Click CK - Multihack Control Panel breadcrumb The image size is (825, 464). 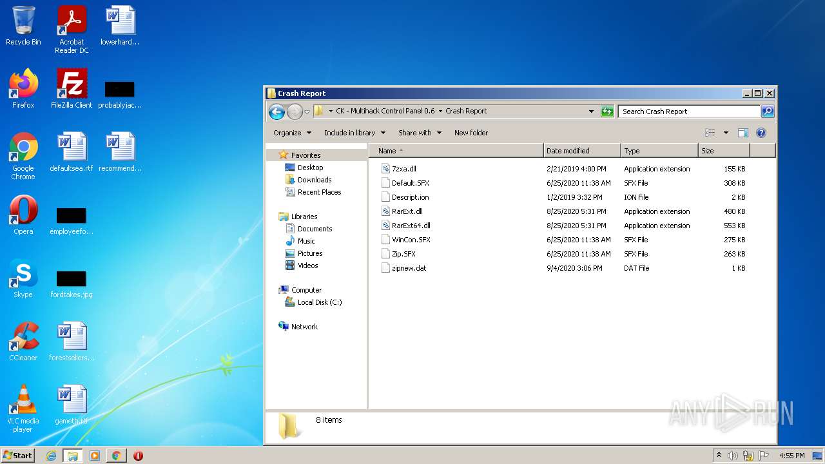385,111
